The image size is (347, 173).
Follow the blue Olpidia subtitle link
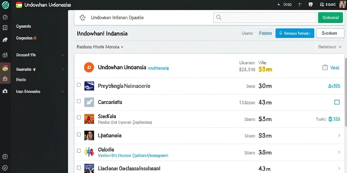click(x=133, y=155)
